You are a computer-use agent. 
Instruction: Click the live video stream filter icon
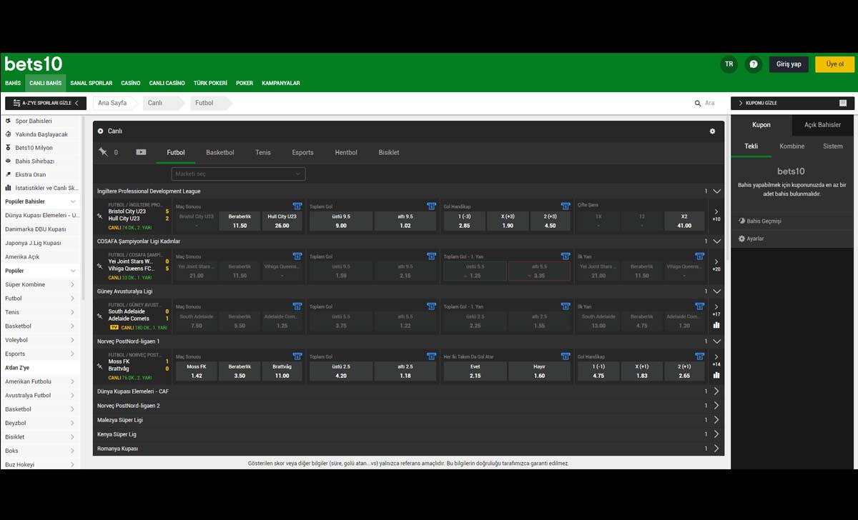click(141, 152)
